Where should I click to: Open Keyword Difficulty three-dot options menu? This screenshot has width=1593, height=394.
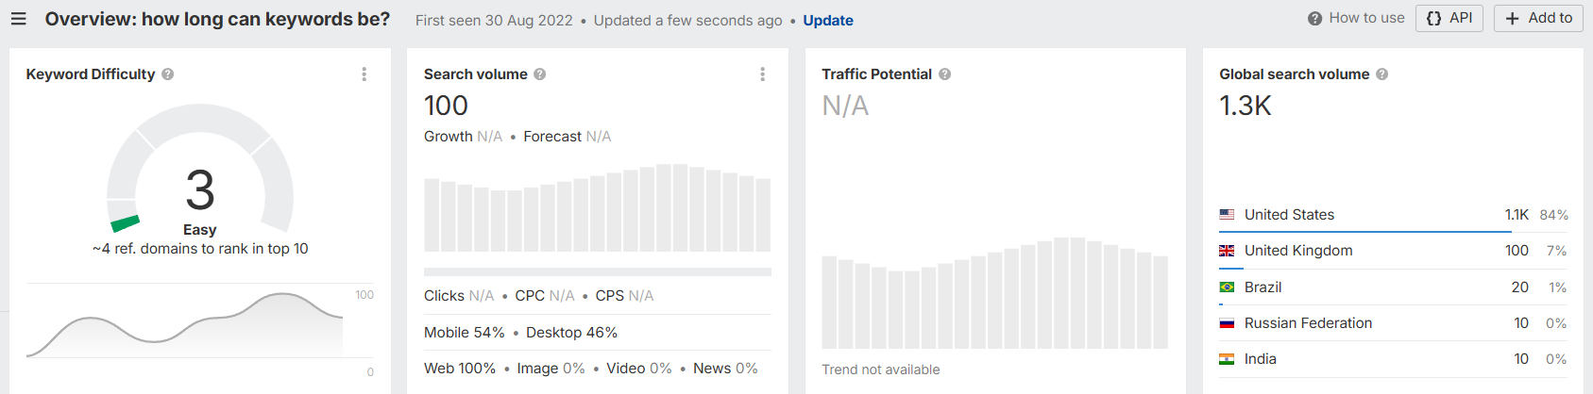tap(364, 74)
